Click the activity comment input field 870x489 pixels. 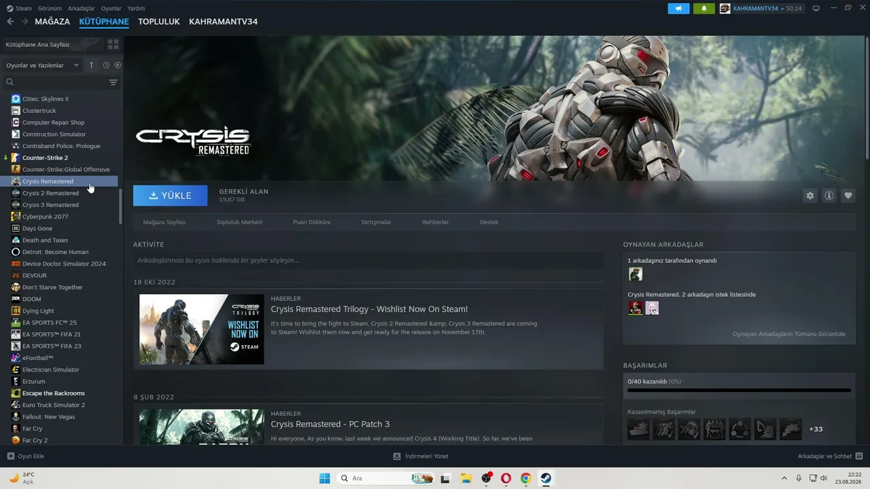368,260
